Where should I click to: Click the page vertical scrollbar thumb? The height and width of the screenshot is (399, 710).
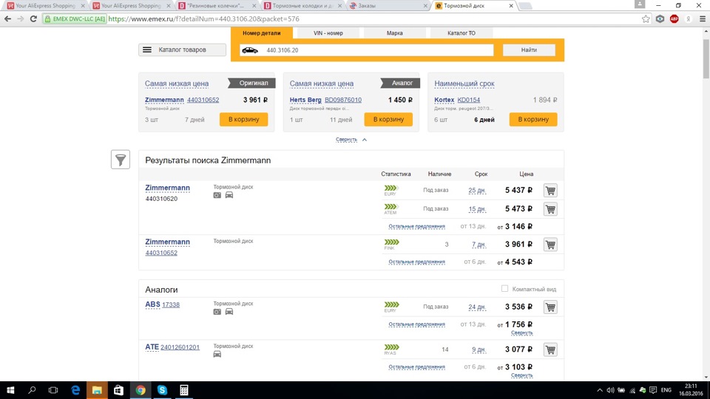(x=706, y=59)
